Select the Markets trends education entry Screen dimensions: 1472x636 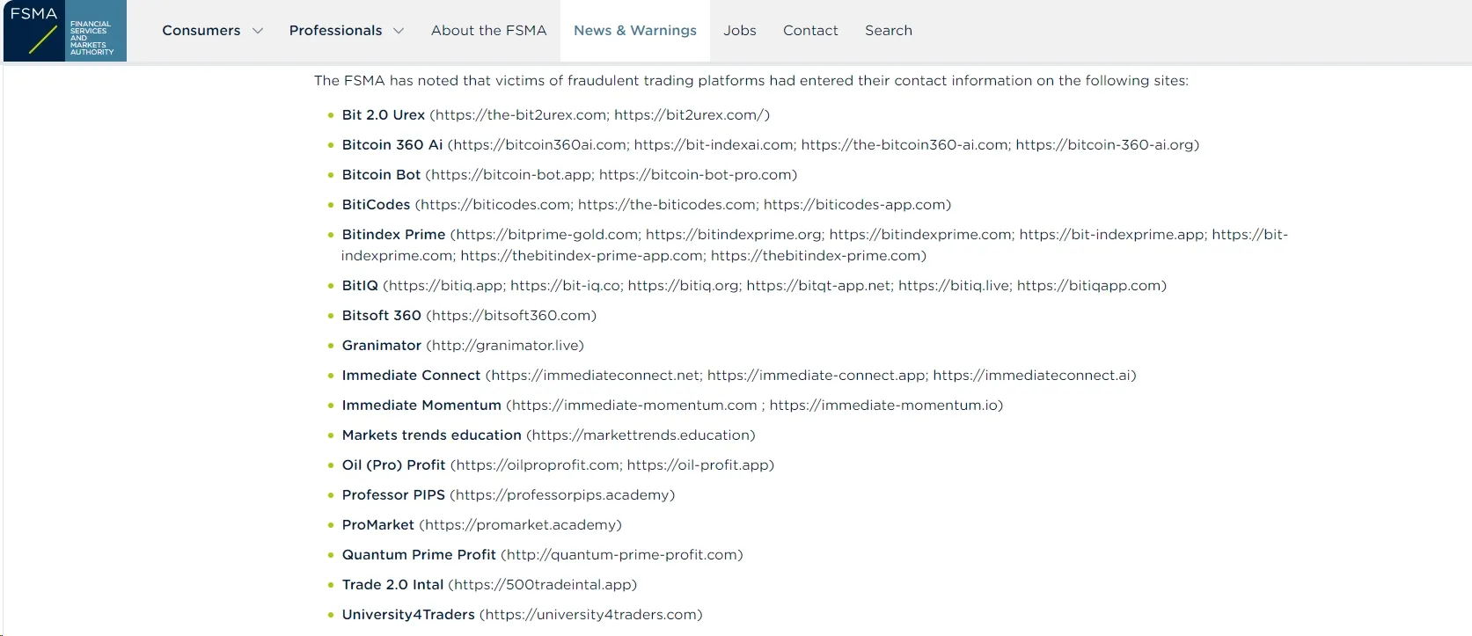432,435
